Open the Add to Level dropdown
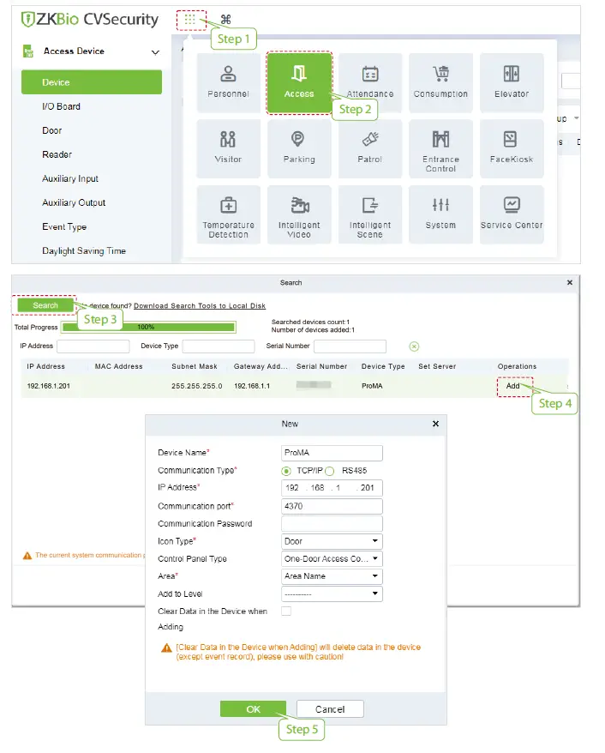The height and width of the screenshot is (753, 605). tap(332, 594)
